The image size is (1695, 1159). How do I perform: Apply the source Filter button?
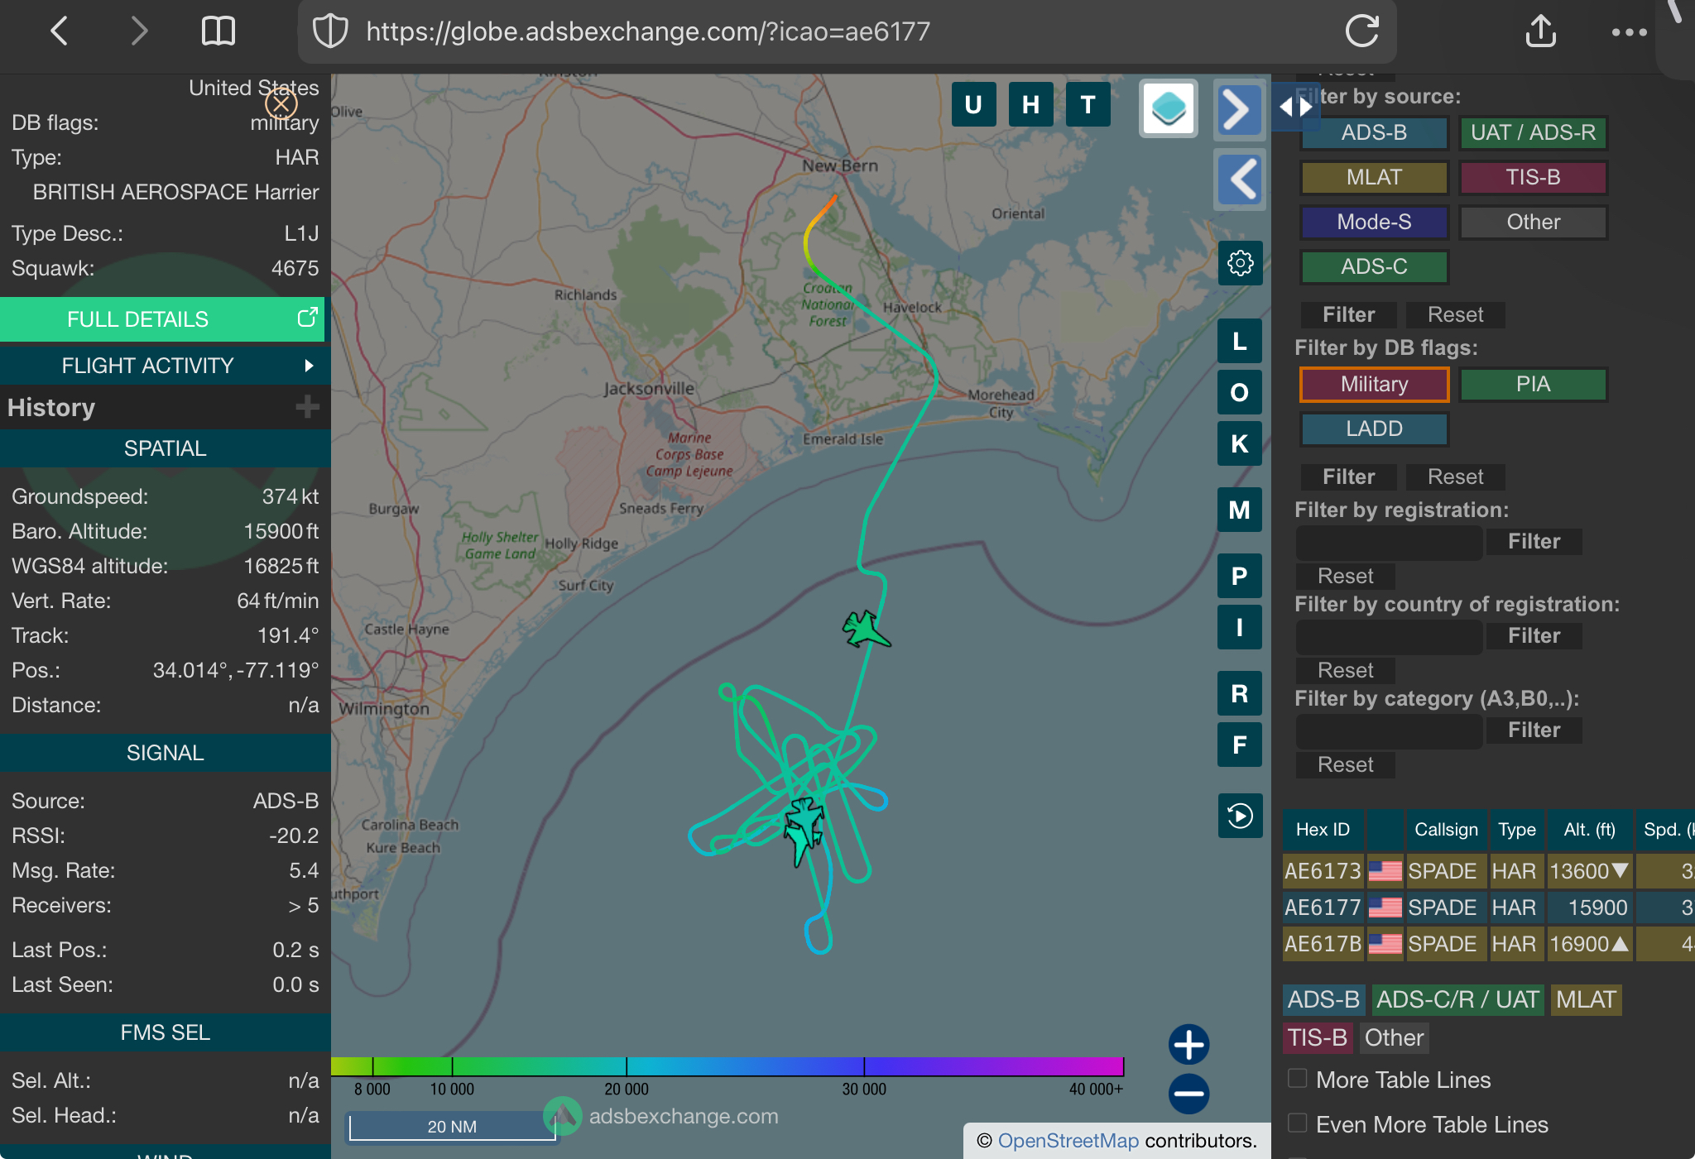coord(1348,314)
